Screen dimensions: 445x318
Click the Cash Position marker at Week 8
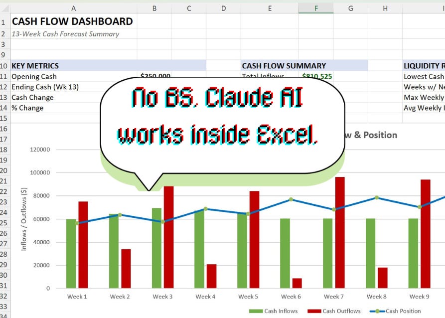(x=377, y=197)
